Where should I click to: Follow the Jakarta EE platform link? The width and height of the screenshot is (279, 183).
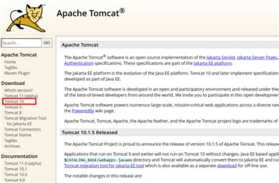[x=212, y=63]
